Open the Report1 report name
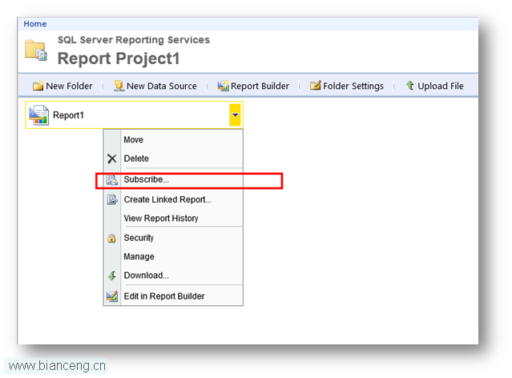This screenshot has height=378, width=512. coord(68,115)
